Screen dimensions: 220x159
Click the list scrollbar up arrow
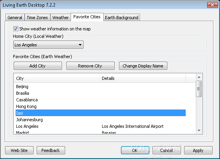199,77
